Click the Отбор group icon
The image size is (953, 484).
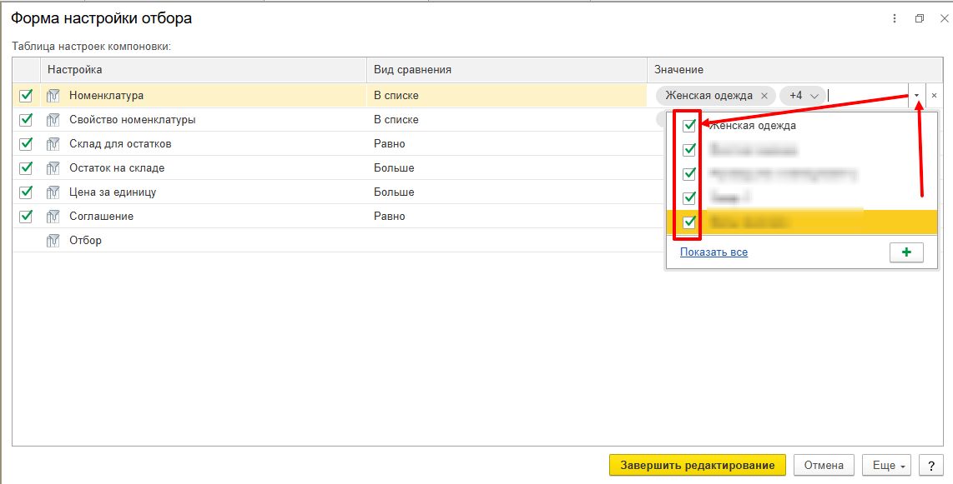tap(54, 241)
